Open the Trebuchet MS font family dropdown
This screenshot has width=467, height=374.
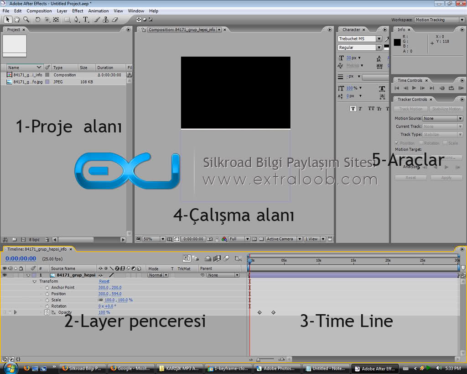pyautogui.click(x=359, y=39)
